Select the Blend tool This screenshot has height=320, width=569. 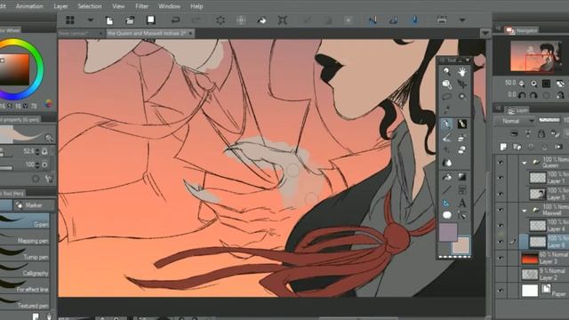pos(446,163)
